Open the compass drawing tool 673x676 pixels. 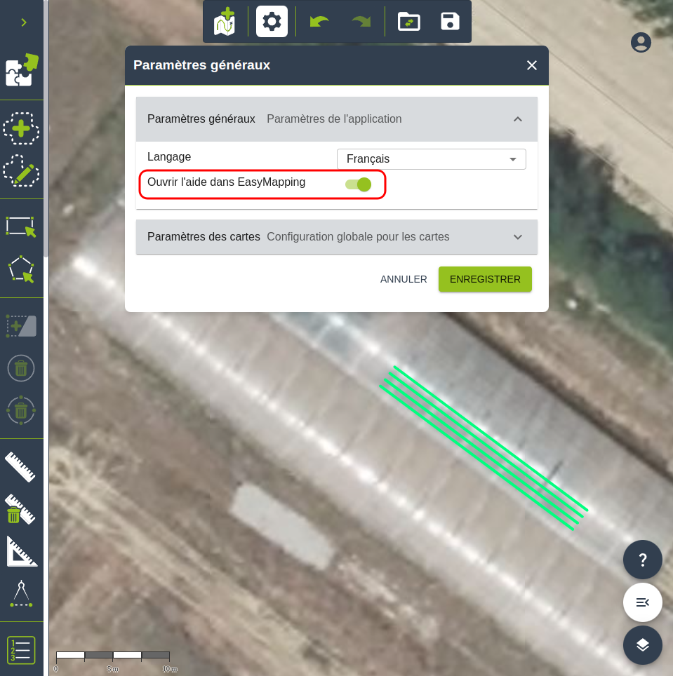[x=21, y=593]
